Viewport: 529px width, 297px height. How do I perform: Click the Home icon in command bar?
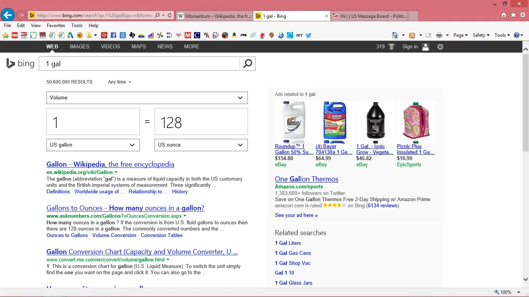(395, 35)
